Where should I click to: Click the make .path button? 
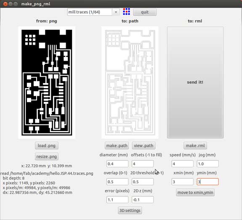tap(117, 146)
